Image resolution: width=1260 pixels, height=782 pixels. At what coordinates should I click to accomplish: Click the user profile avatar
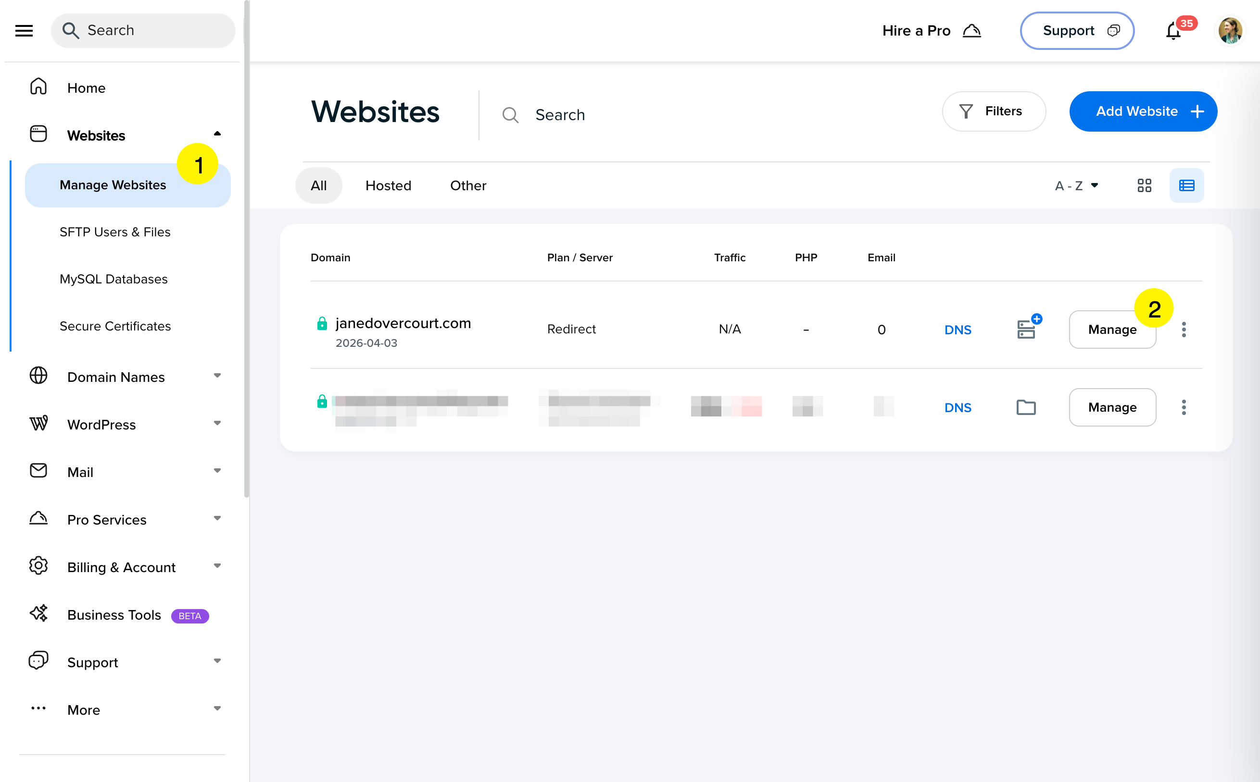click(1230, 31)
